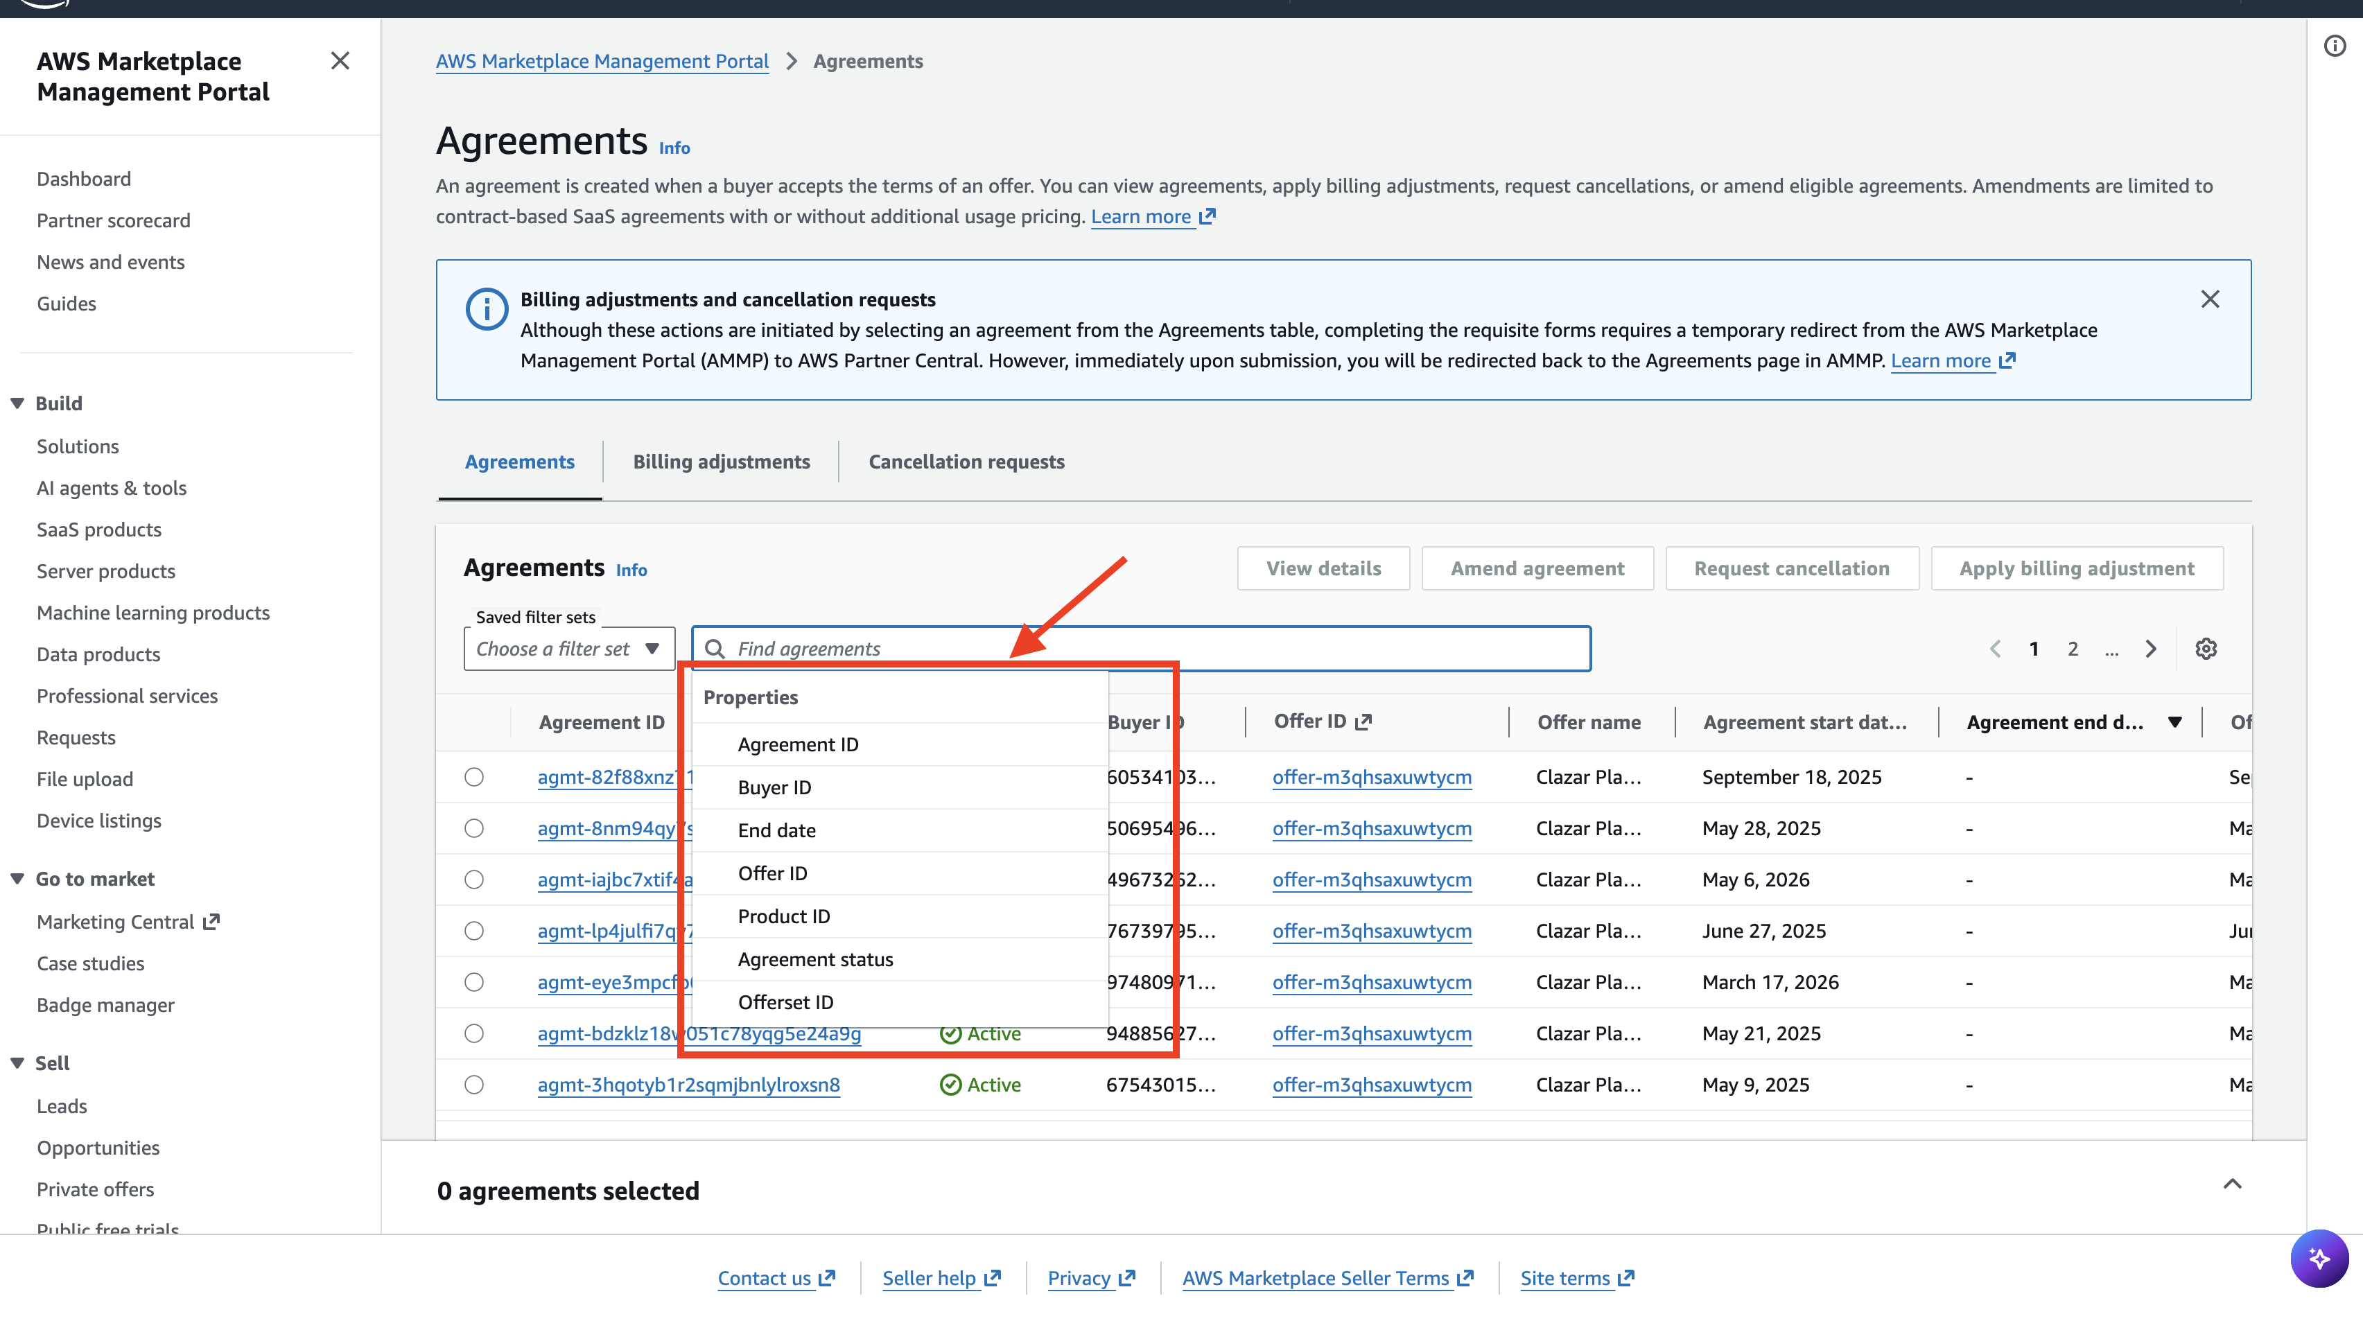Select agreement agmt-82f88xnz radio button
Screen dimensions: 2363x1321
[473, 777]
